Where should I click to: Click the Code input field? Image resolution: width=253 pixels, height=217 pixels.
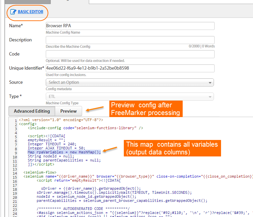[x=130, y=54]
